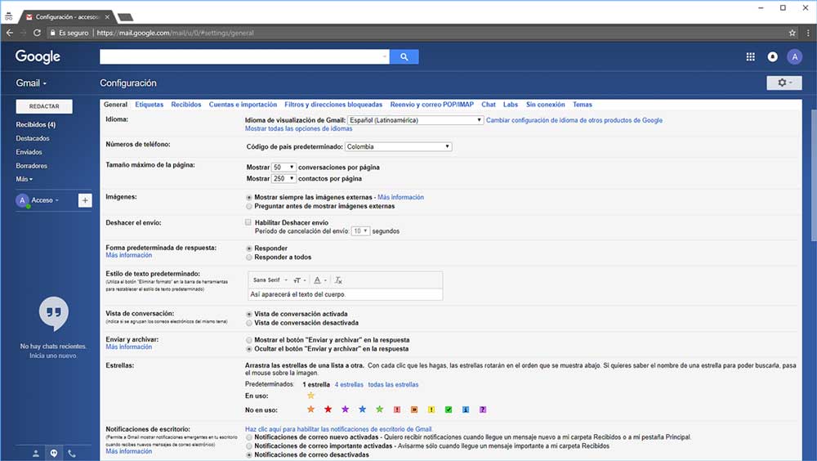Viewport: 817px width, 461px height.
Task: Click the blue search magnifier button
Action: click(x=404, y=57)
